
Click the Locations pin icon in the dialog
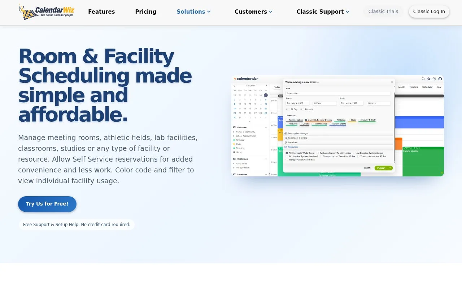coord(286,143)
